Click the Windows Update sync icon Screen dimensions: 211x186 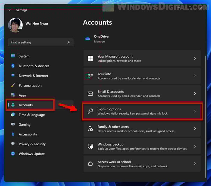[13, 153]
